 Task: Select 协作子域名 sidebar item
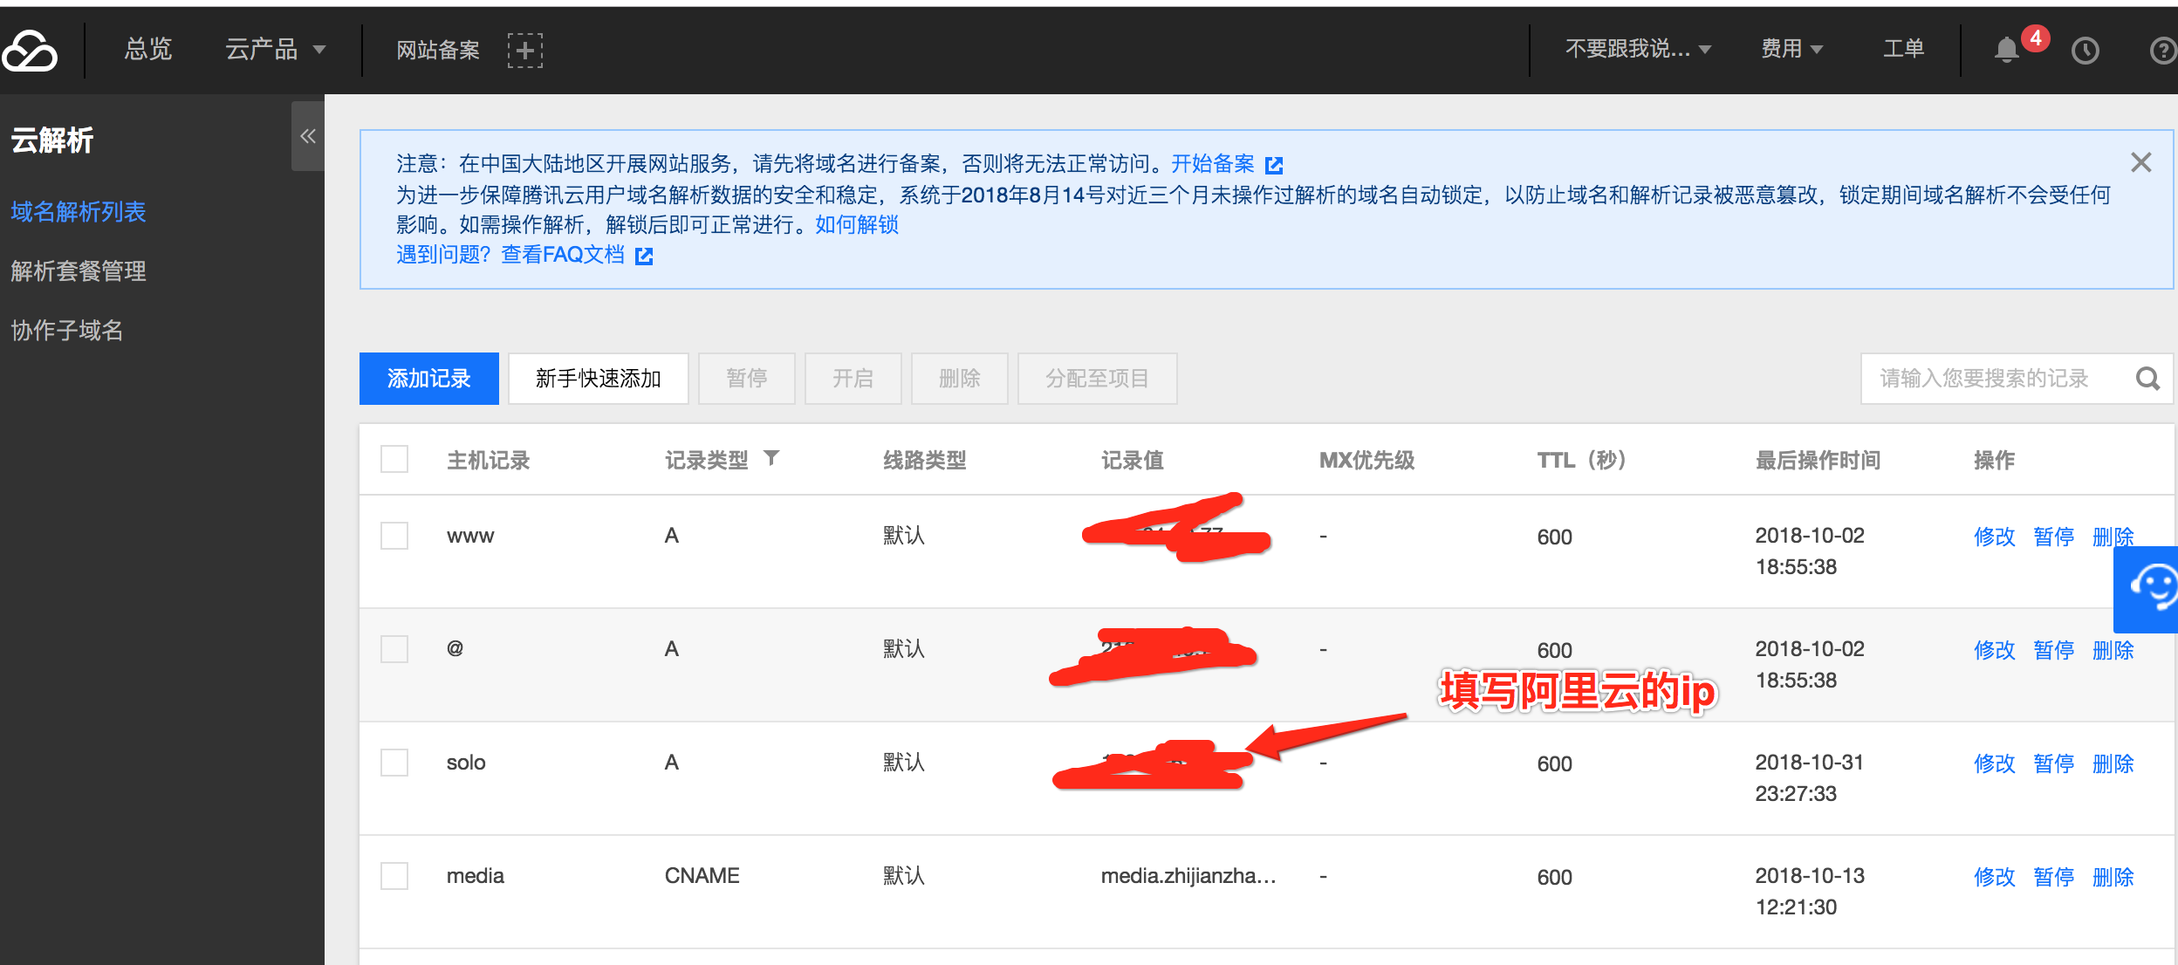67,331
